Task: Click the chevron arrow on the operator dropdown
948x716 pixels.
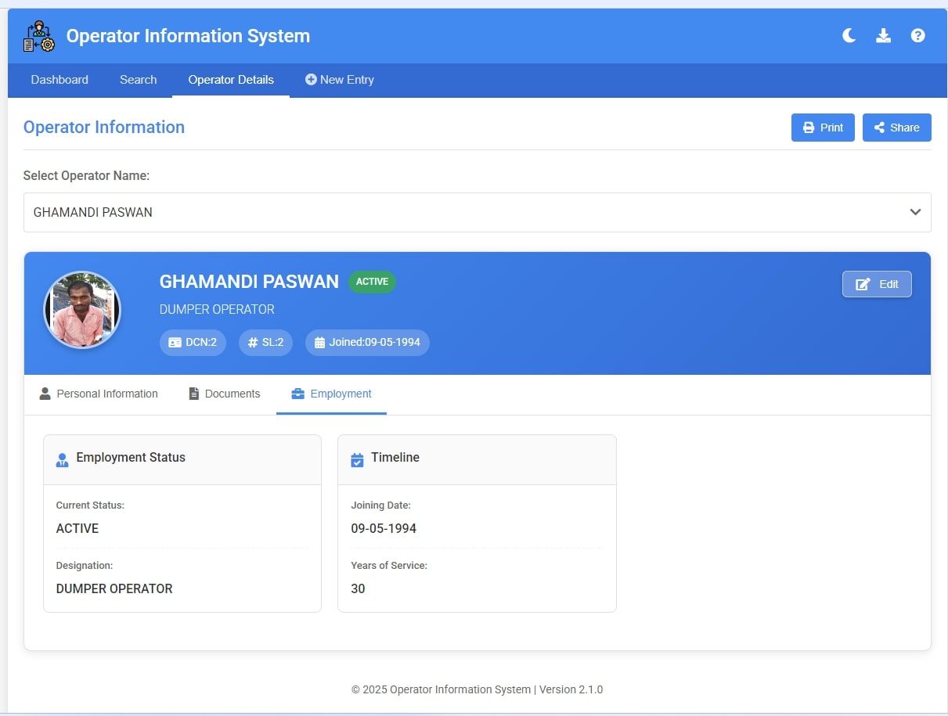Action: pos(914,212)
